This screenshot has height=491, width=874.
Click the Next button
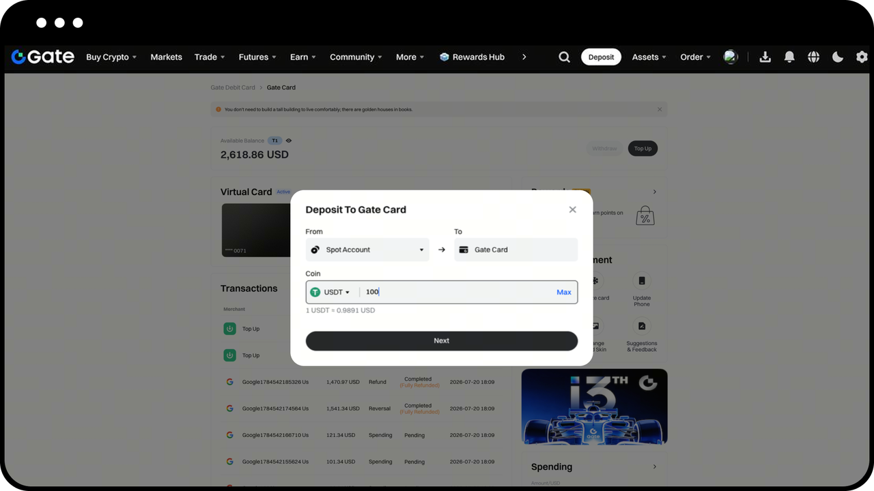pos(442,341)
